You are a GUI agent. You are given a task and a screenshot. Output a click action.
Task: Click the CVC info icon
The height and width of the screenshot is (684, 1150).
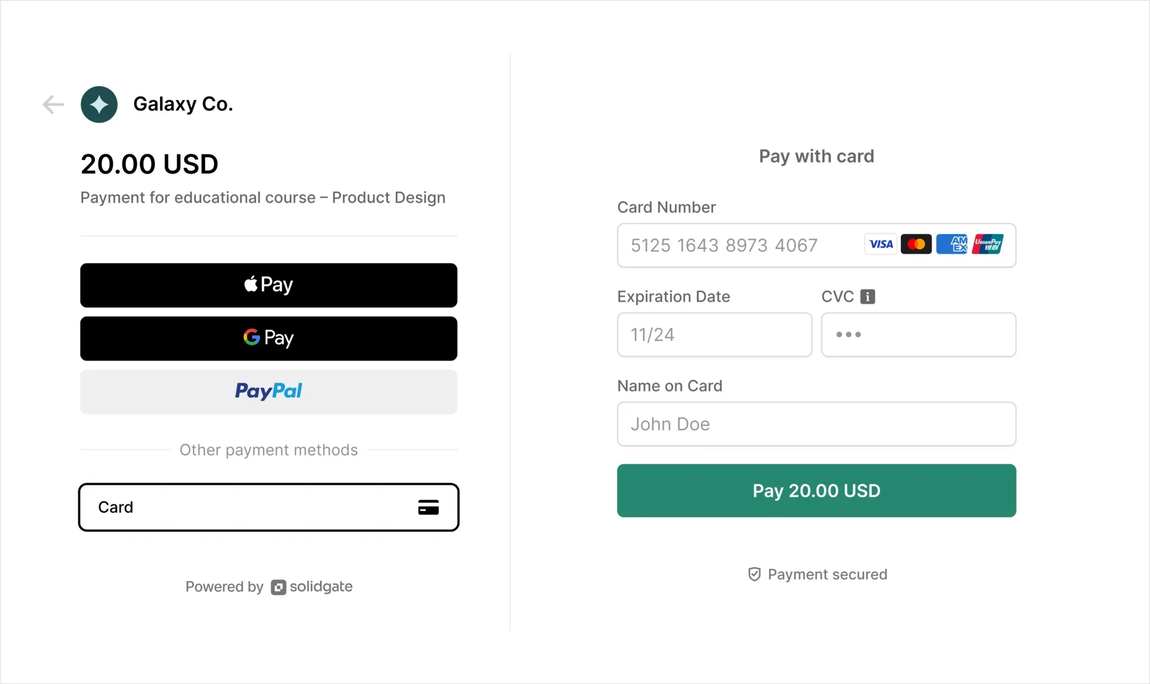click(x=868, y=297)
